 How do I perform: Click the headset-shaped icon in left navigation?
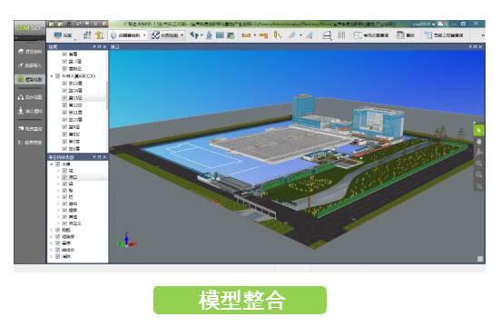[x=21, y=97]
